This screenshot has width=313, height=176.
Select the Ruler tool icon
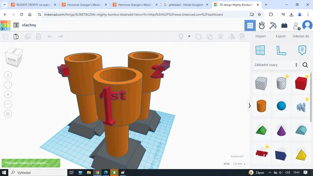pyautogui.click(x=281, y=50)
